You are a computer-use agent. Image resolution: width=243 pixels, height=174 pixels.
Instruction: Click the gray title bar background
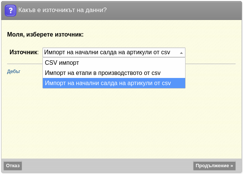coord(174,11)
